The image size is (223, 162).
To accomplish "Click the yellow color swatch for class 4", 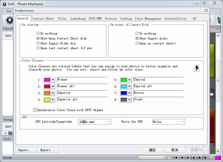I will tap(47, 100).
